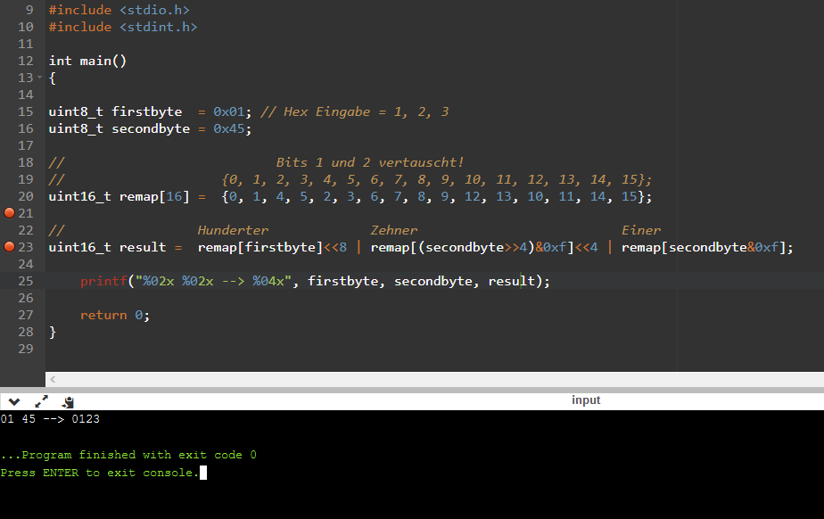
Task: Click the 'Hunderter' comment label
Action: tap(233, 230)
